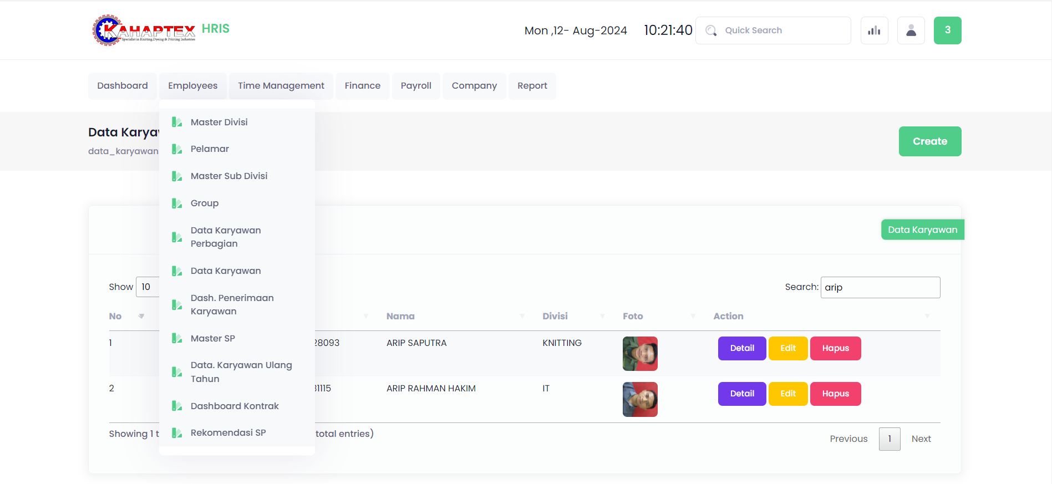Edit the ARIP RAHMAN HAKIM record
This screenshot has height=484, width=1052.
tap(787, 394)
